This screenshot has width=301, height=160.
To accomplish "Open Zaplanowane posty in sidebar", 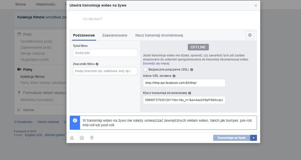I will point(36,47).
